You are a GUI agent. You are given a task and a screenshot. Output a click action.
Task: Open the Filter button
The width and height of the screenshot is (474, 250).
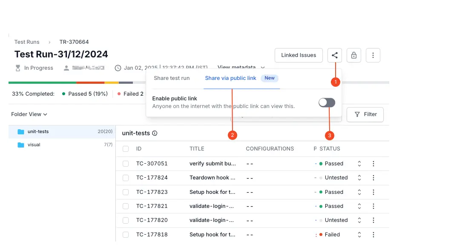tap(365, 114)
